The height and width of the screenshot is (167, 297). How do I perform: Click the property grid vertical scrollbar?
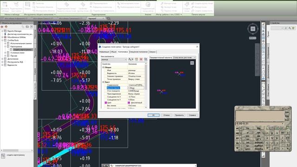[146, 85]
